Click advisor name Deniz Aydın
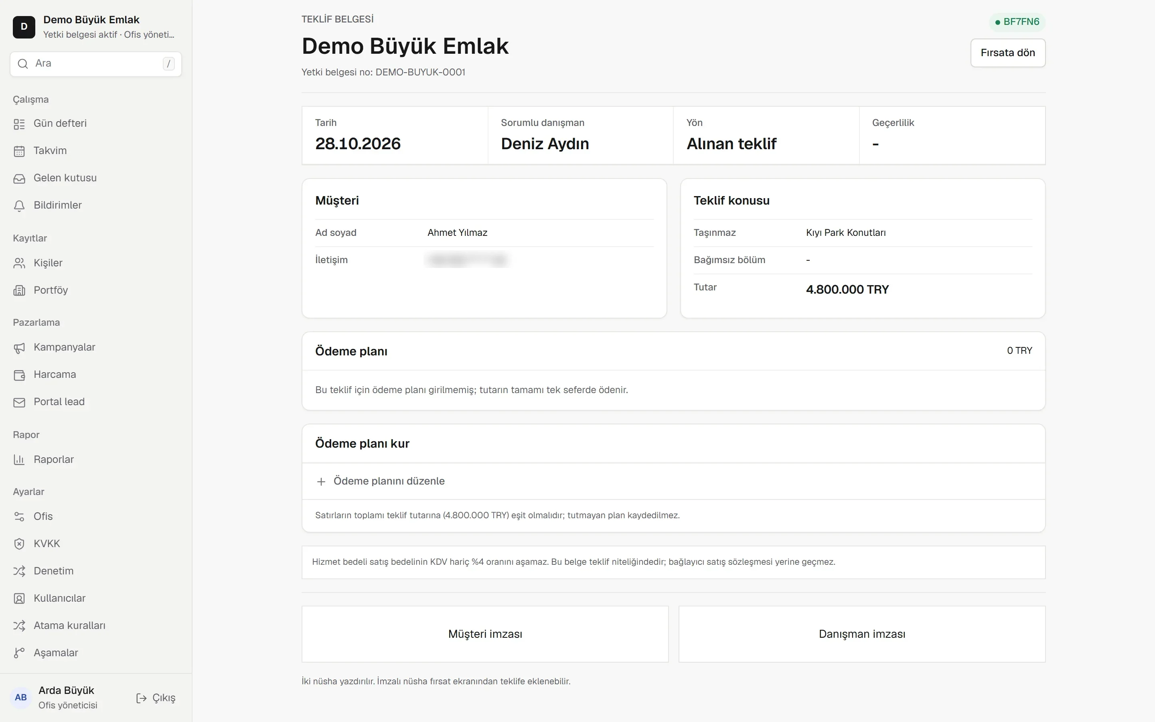The image size is (1155, 722). [545, 144]
